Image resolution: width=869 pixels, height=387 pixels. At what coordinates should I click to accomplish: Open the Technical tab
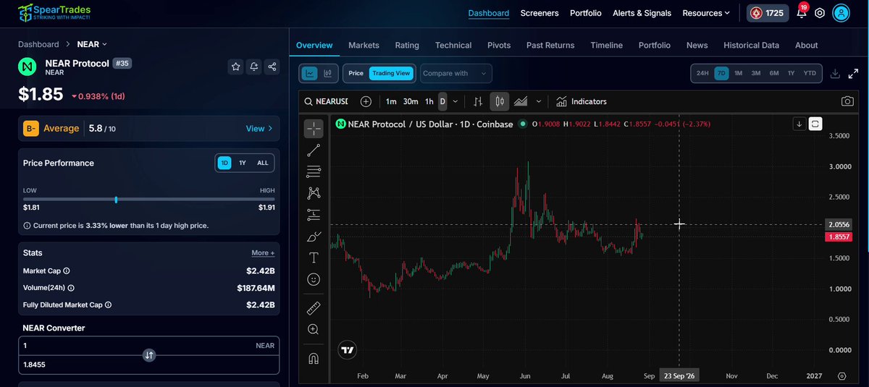coord(453,45)
